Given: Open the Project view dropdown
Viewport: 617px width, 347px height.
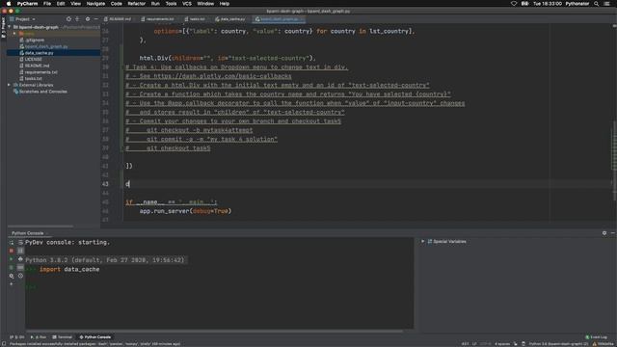Looking at the screenshot, I should pos(23,19).
